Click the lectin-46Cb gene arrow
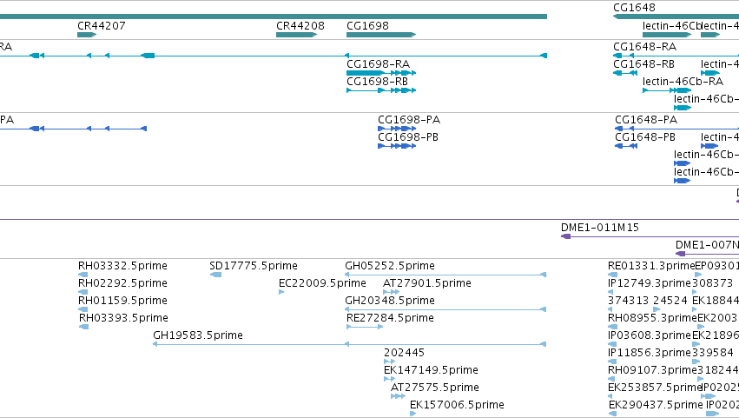739x418 pixels. [667, 35]
